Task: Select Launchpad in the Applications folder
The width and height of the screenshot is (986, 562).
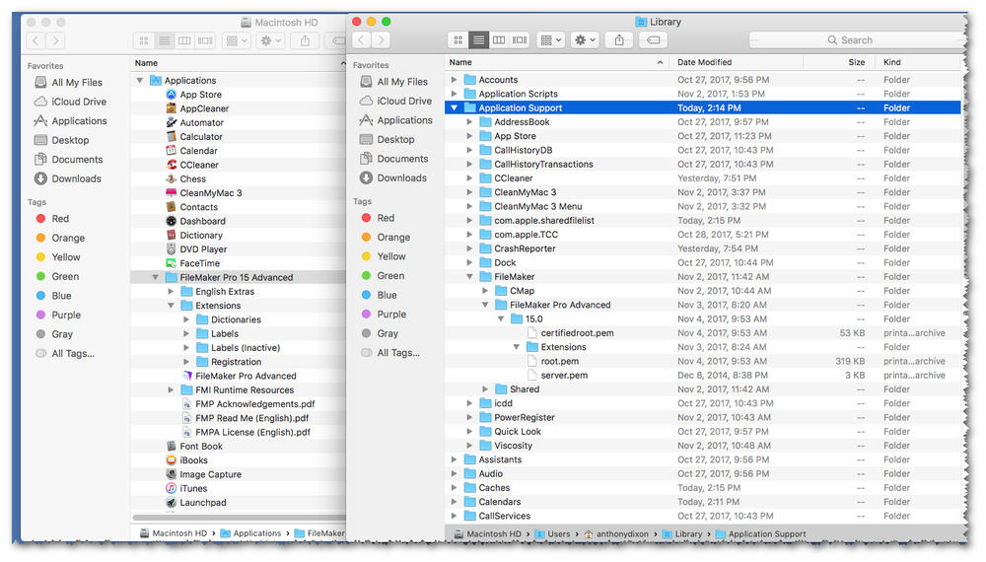Action: coord(203,502)
